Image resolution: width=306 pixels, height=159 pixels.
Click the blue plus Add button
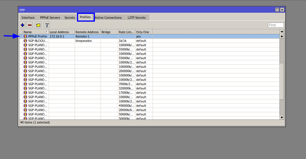(23, 25)
